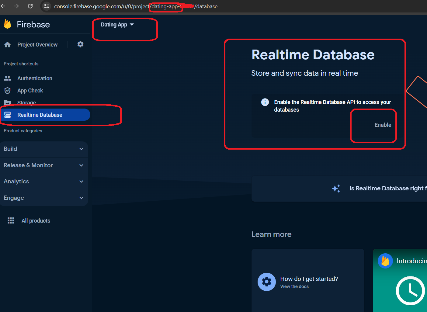Click the browser reload icon
Screen dimensions: 427x312
point(30,6)
